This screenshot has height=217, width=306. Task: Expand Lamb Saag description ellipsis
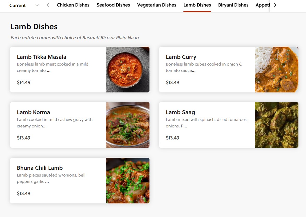[x=185, y=126]
